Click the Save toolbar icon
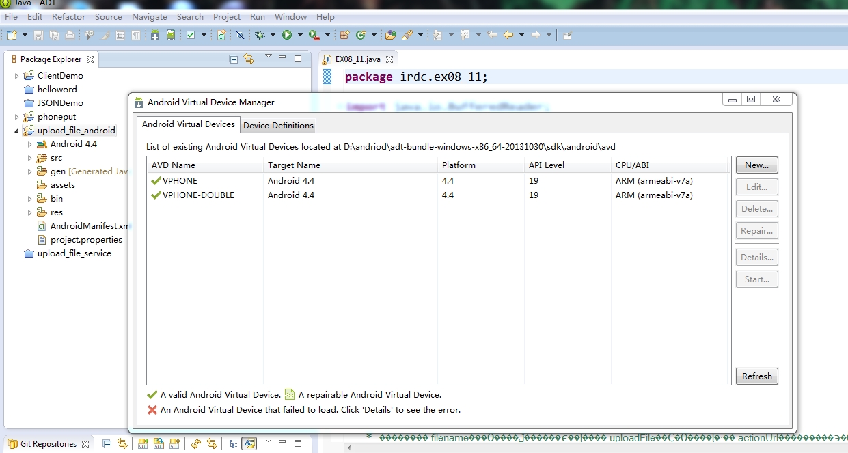 tap(38, 35)
